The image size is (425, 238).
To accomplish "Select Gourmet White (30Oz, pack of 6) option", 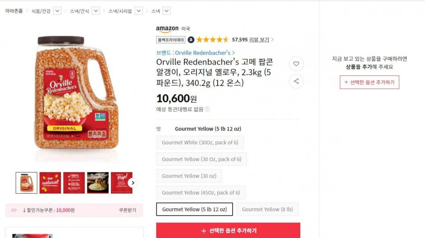I will tap(200, 142).
